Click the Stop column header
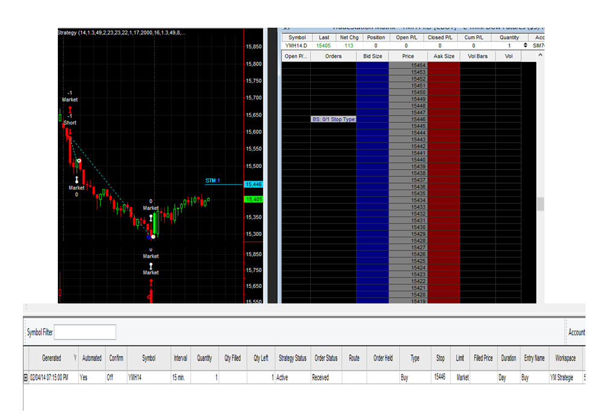Viewport: 612px width, 416px height. [440, 358]
